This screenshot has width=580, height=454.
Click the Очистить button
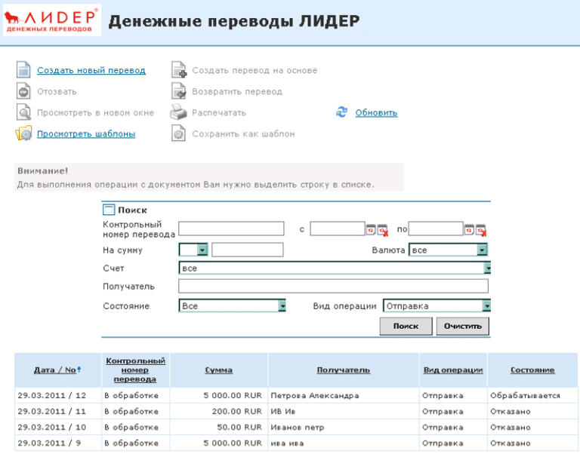[463, 327]
